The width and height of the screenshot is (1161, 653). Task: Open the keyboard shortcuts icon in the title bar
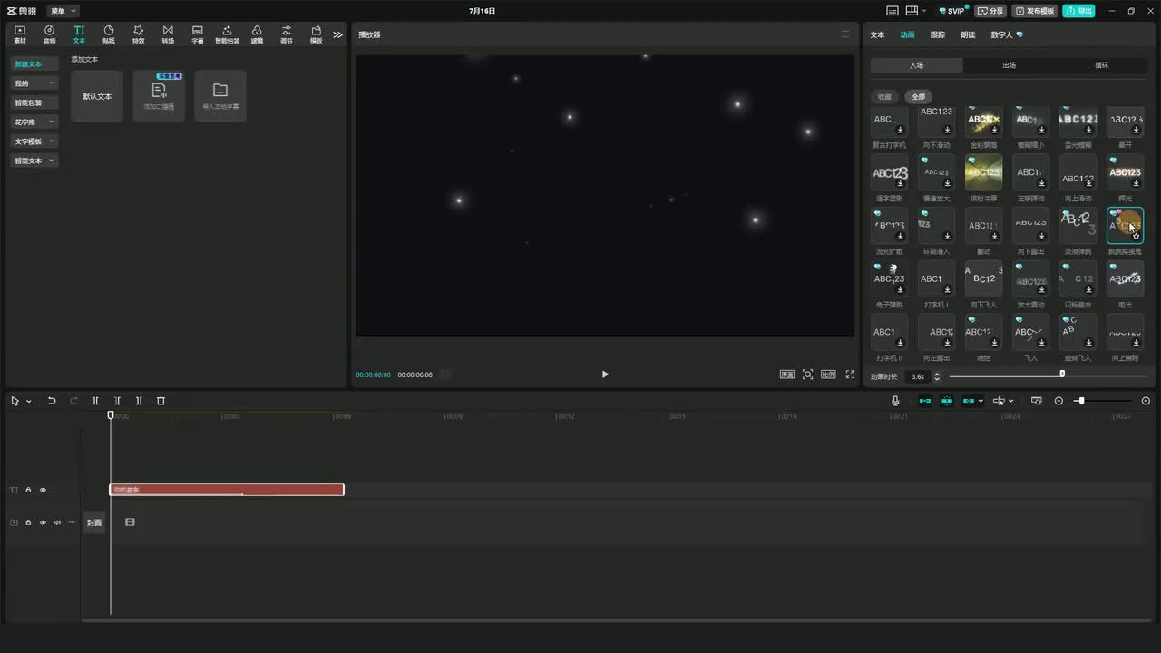point(892,11)
